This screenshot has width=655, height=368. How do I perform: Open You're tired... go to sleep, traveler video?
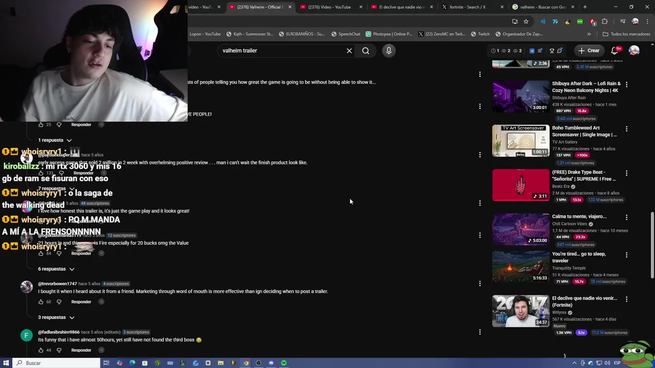point(520,267)
